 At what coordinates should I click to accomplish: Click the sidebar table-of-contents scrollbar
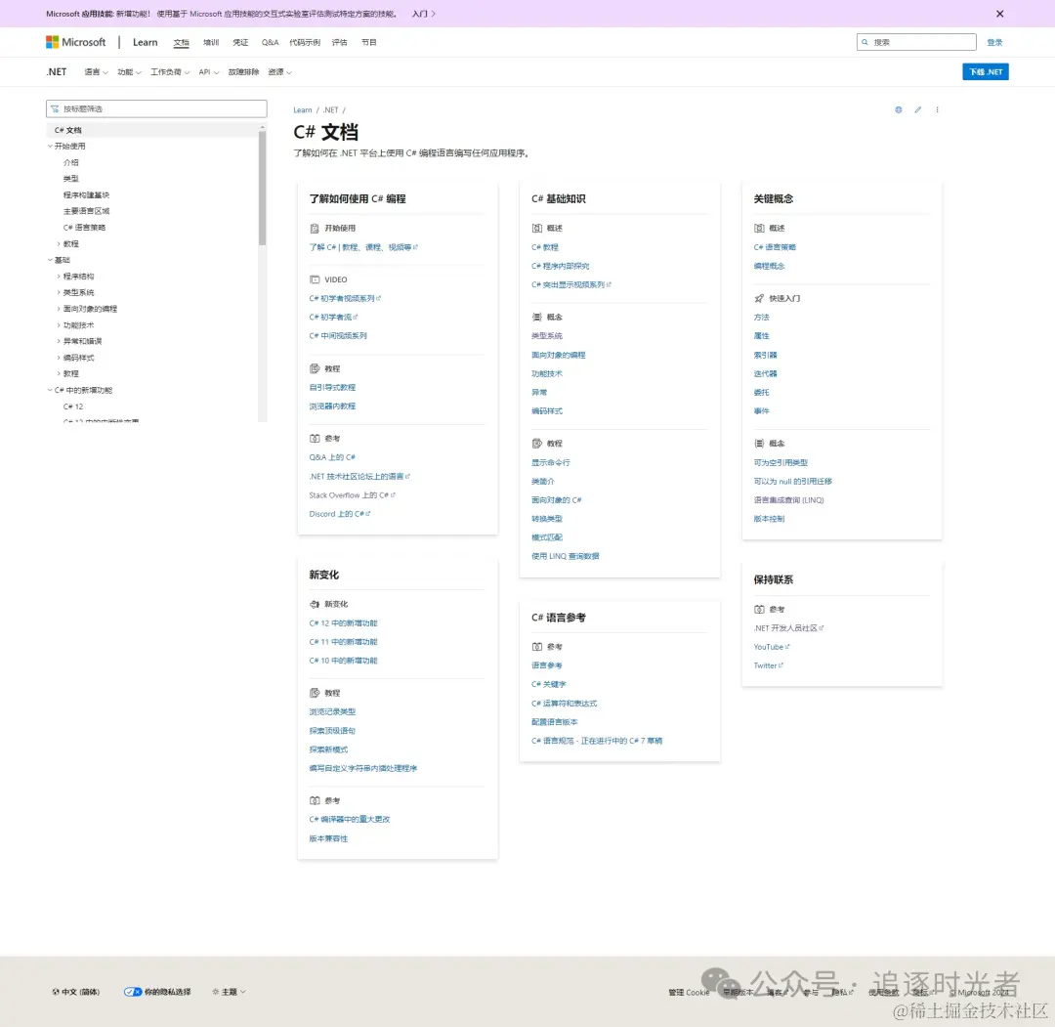[x=263, y=189]
